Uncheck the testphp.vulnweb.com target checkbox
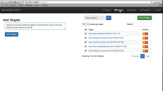The height and width of the screenshot is (91, 163). [x=86, y=51]
